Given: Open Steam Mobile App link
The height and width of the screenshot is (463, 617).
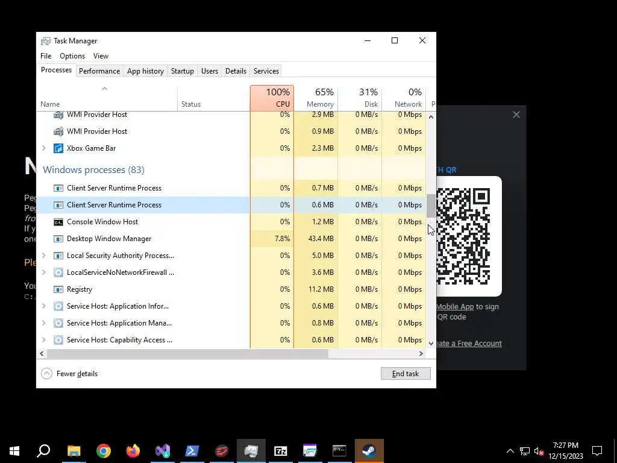Looking at the screenshot, I should pyautogui.click(x=455, y=307).
